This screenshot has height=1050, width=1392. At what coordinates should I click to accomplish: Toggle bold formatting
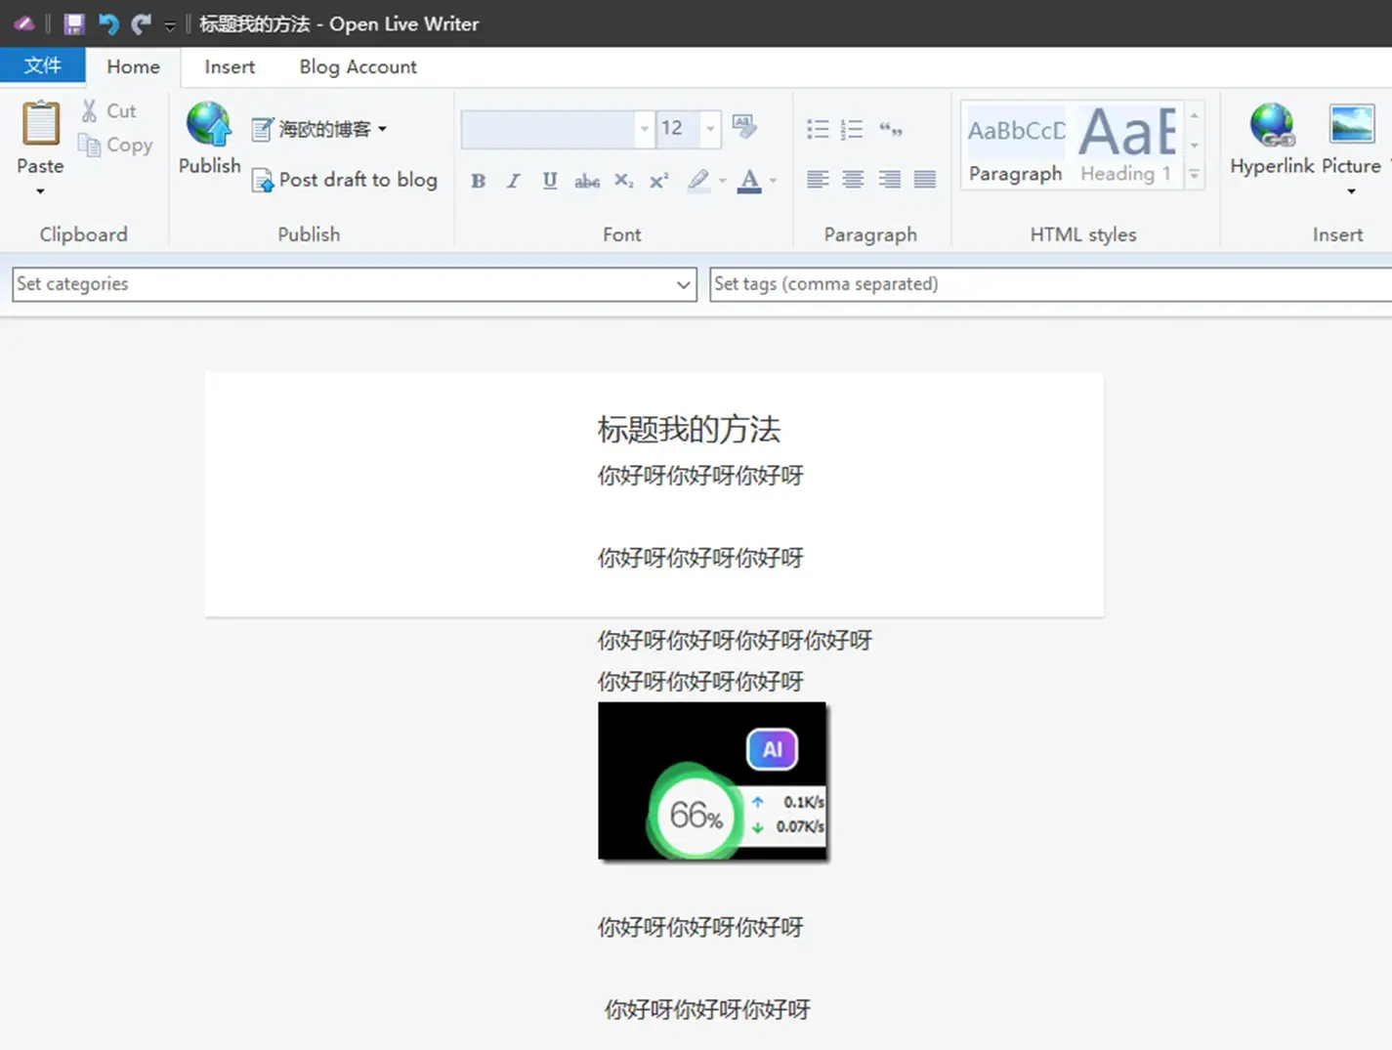(x=478, y=181)
